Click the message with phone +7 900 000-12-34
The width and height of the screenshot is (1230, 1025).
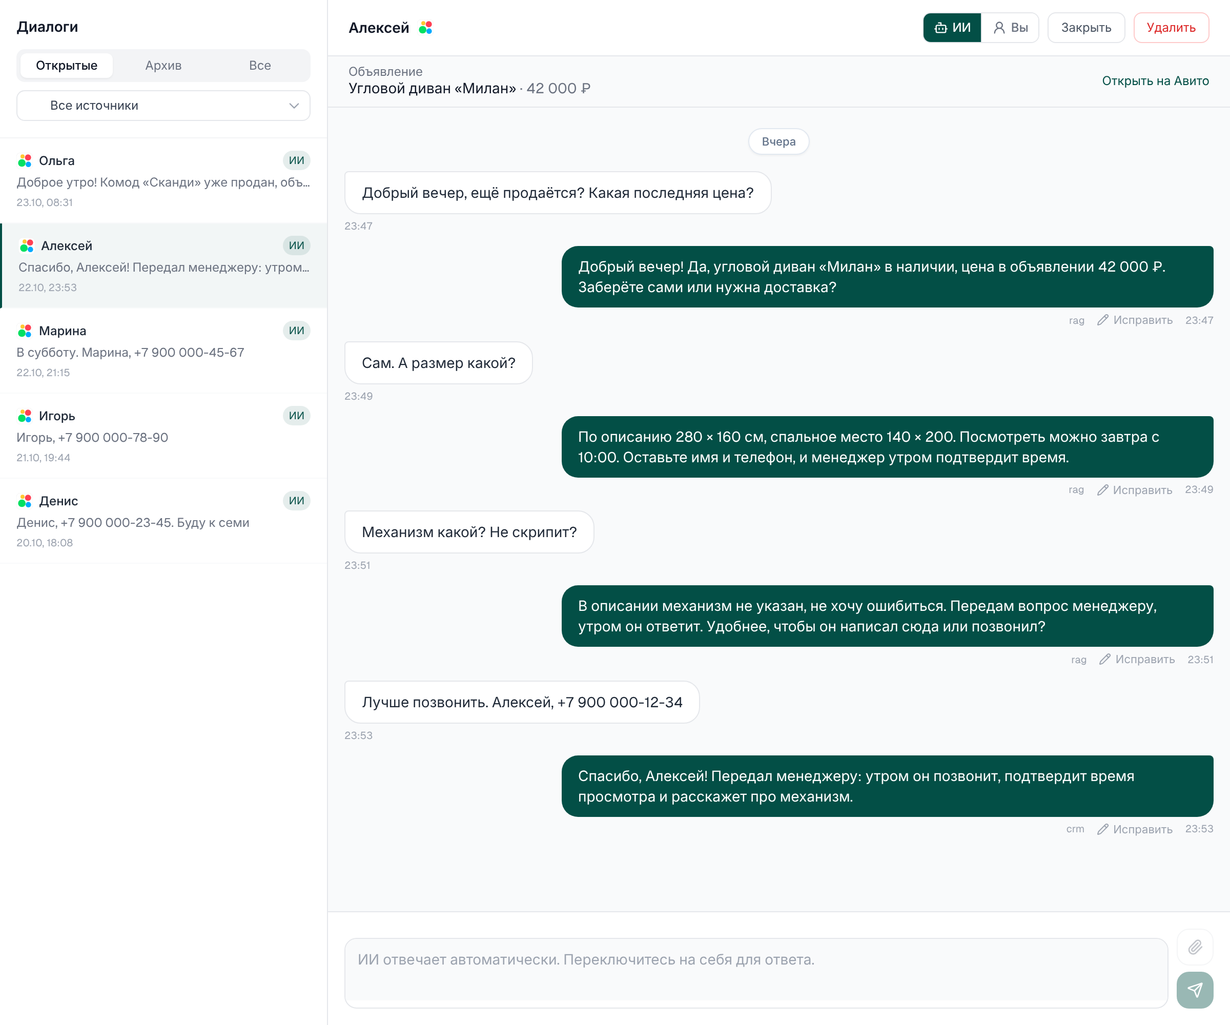(522, 702)
